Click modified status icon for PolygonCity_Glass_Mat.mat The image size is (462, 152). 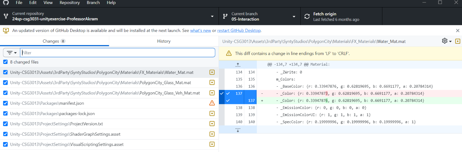click(212, 82)
